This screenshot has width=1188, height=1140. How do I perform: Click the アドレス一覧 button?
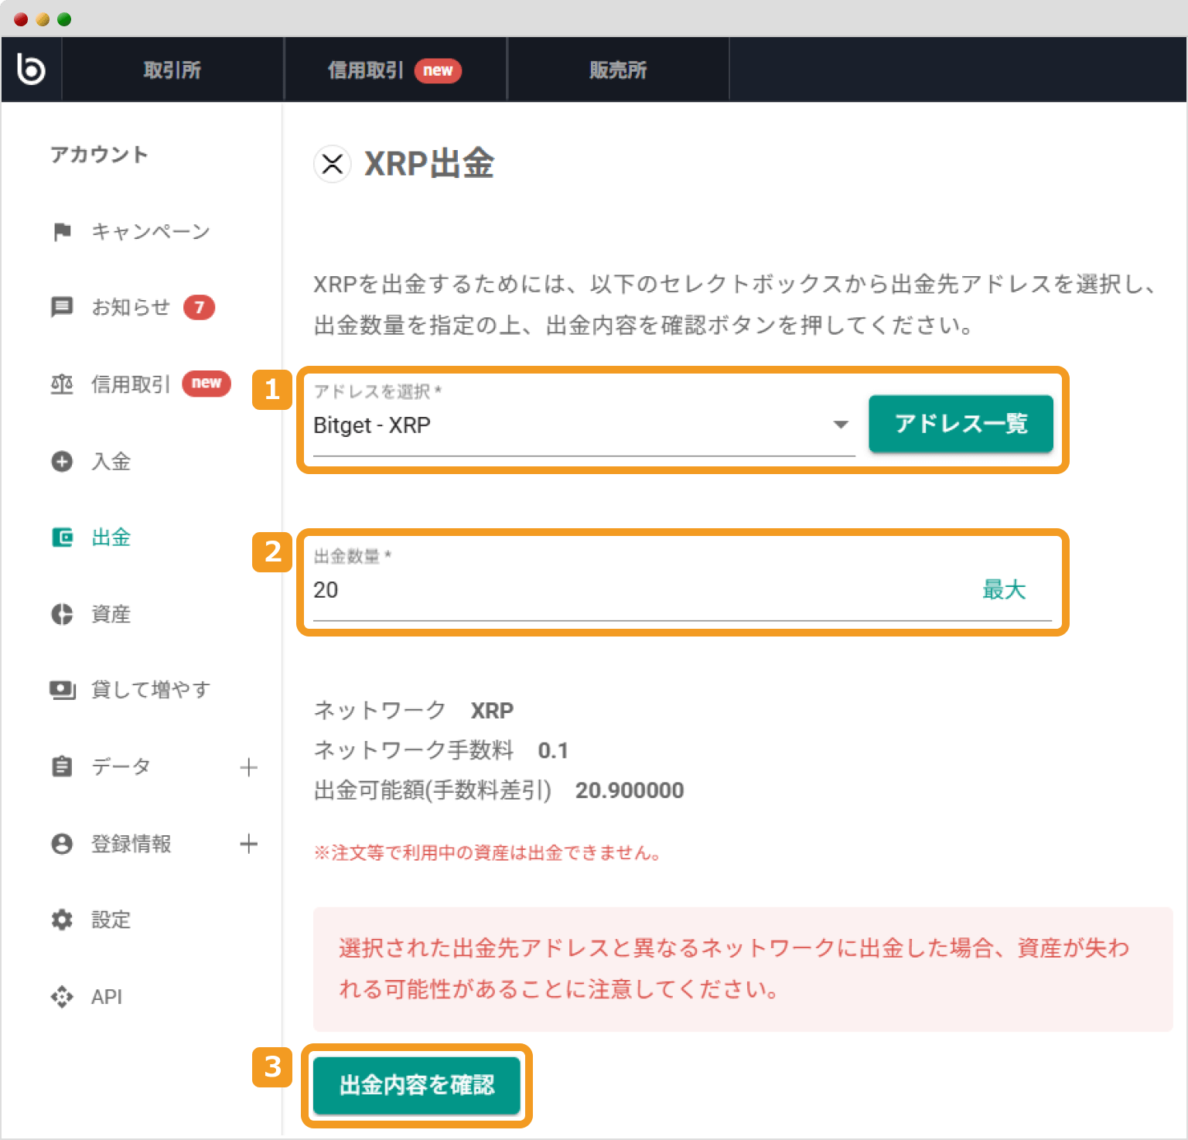(x=961, y=424)
